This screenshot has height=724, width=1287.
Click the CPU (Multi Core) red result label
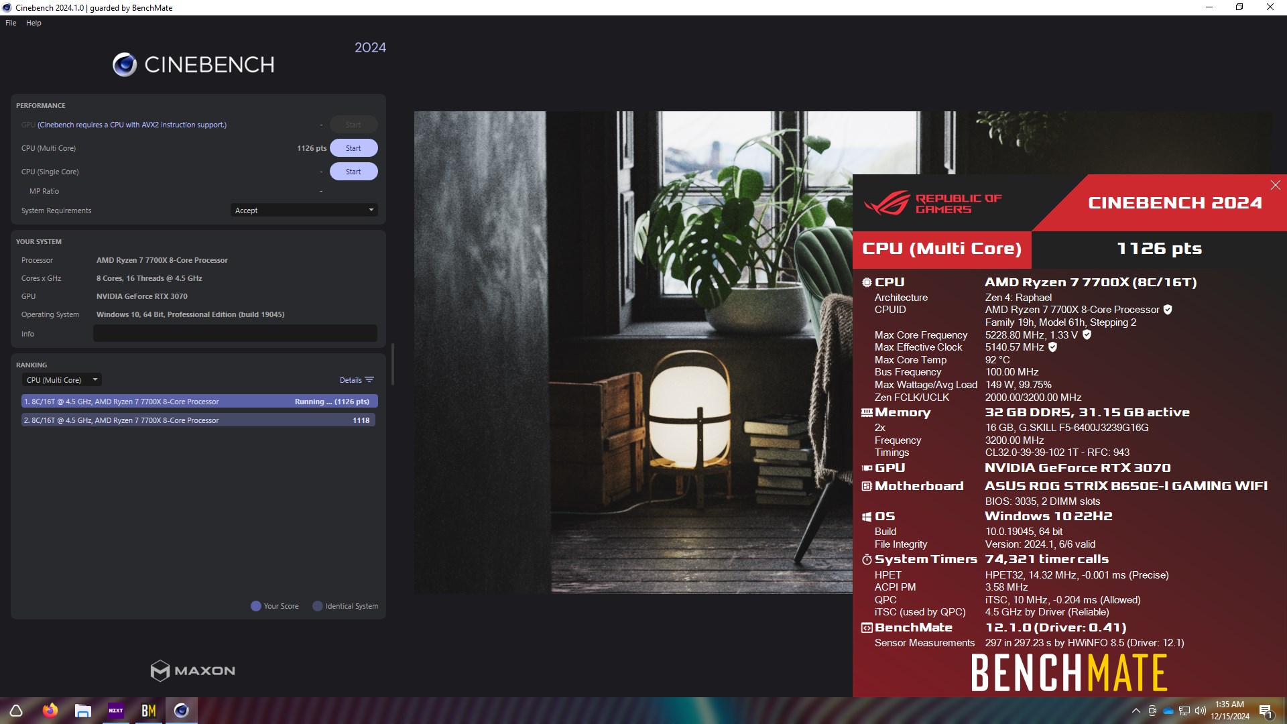(x=942, y=249)
